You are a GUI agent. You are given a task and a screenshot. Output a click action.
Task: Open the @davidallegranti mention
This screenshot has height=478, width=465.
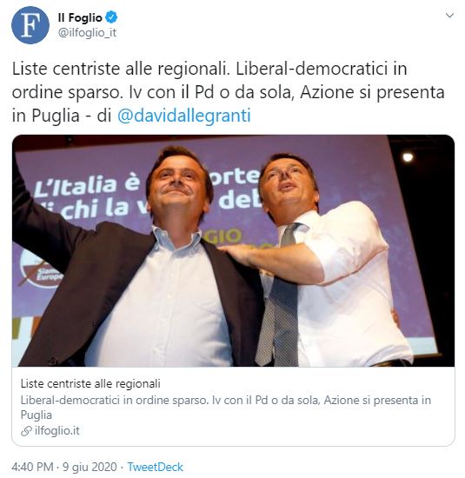pos(184,116)
